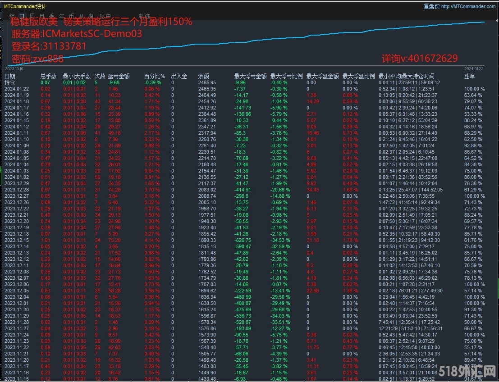Switch to the 轨迹 track tab

pyautogui.click(x=145, y=16)
